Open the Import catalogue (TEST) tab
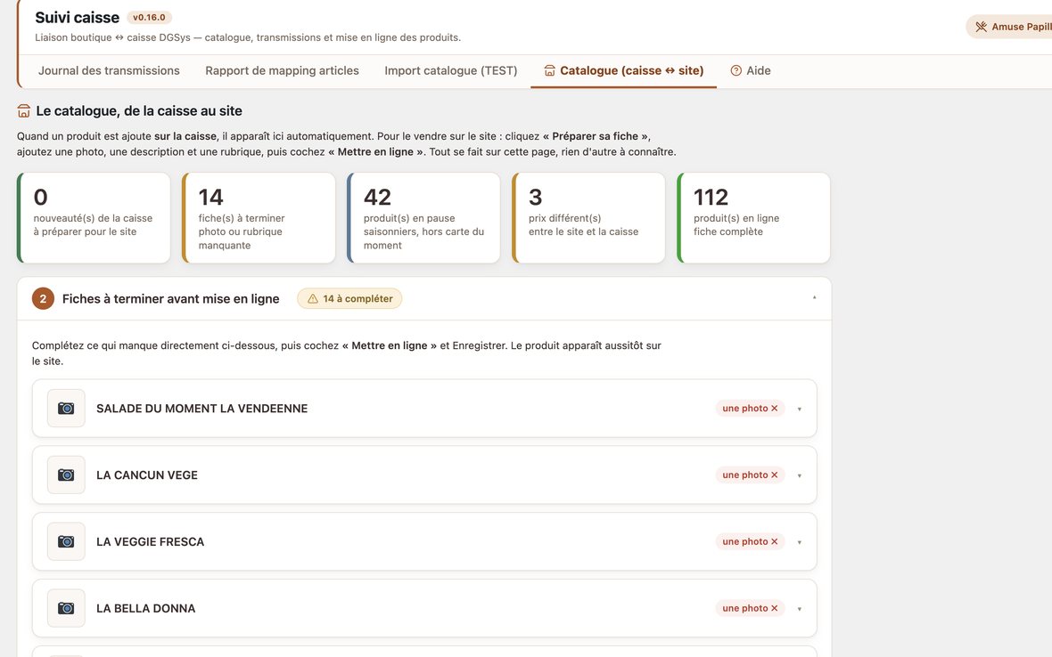Image resolution: width=1052 pixels, height=657 pixels. tap(451, 70)
